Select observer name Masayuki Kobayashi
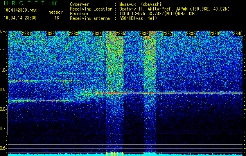Screen dimensions: 246x156 (x=140, y=4)
